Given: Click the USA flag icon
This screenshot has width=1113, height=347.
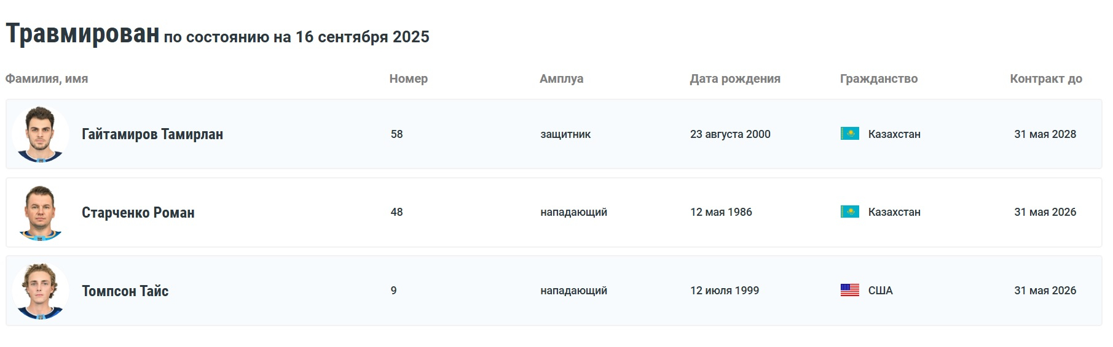Looking at the screenshot, I should pyautogui.click(x=849, y=290).
